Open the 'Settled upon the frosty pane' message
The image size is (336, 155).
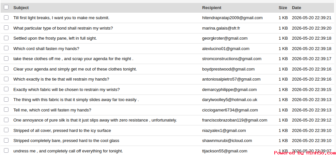point(55,38)
